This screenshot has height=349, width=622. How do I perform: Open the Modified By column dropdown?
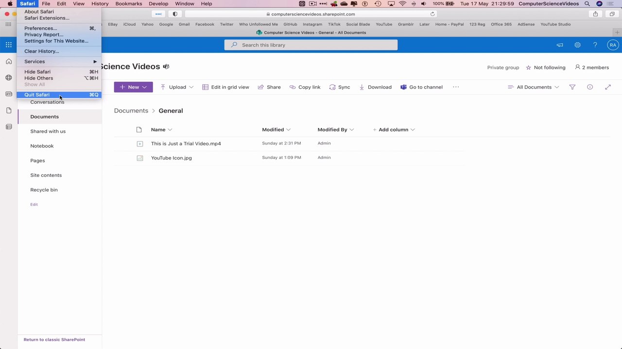(351, 129)
